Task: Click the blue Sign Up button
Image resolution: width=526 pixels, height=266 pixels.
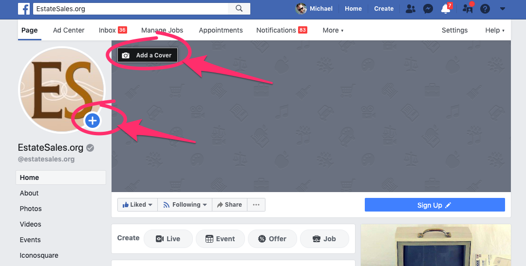Action: 435,205
